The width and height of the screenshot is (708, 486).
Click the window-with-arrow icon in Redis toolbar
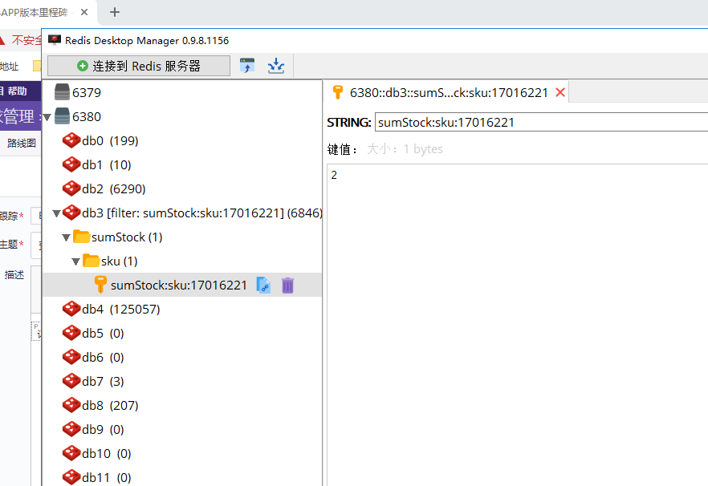[x=247, y=66]
